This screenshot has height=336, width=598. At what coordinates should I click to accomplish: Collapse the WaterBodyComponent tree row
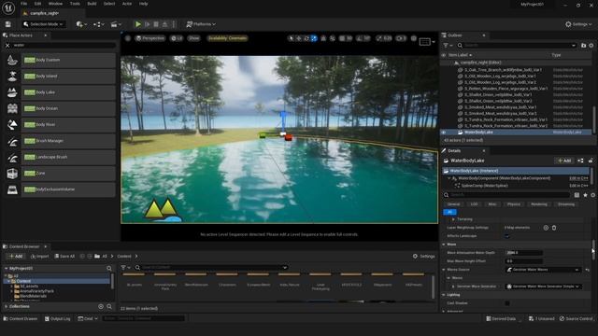(x=449, y=178)
